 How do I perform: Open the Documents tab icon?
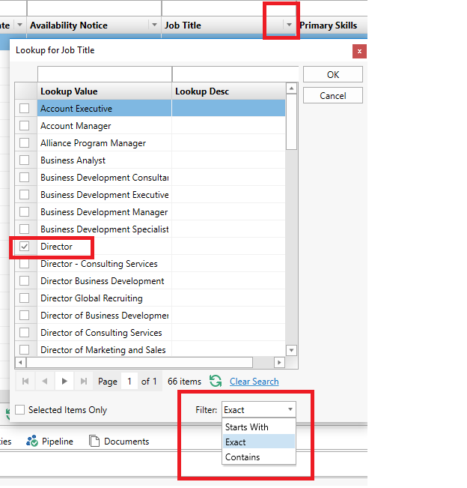94,441
